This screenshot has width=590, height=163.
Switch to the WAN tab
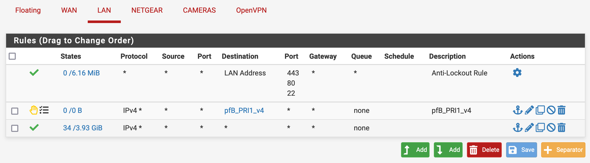point(69,10)
